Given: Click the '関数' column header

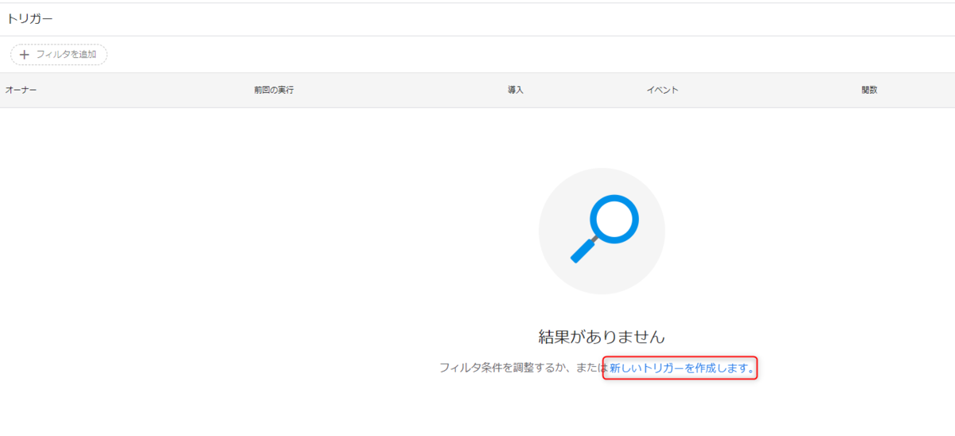Looking at the screenshot, I should 869,91.
